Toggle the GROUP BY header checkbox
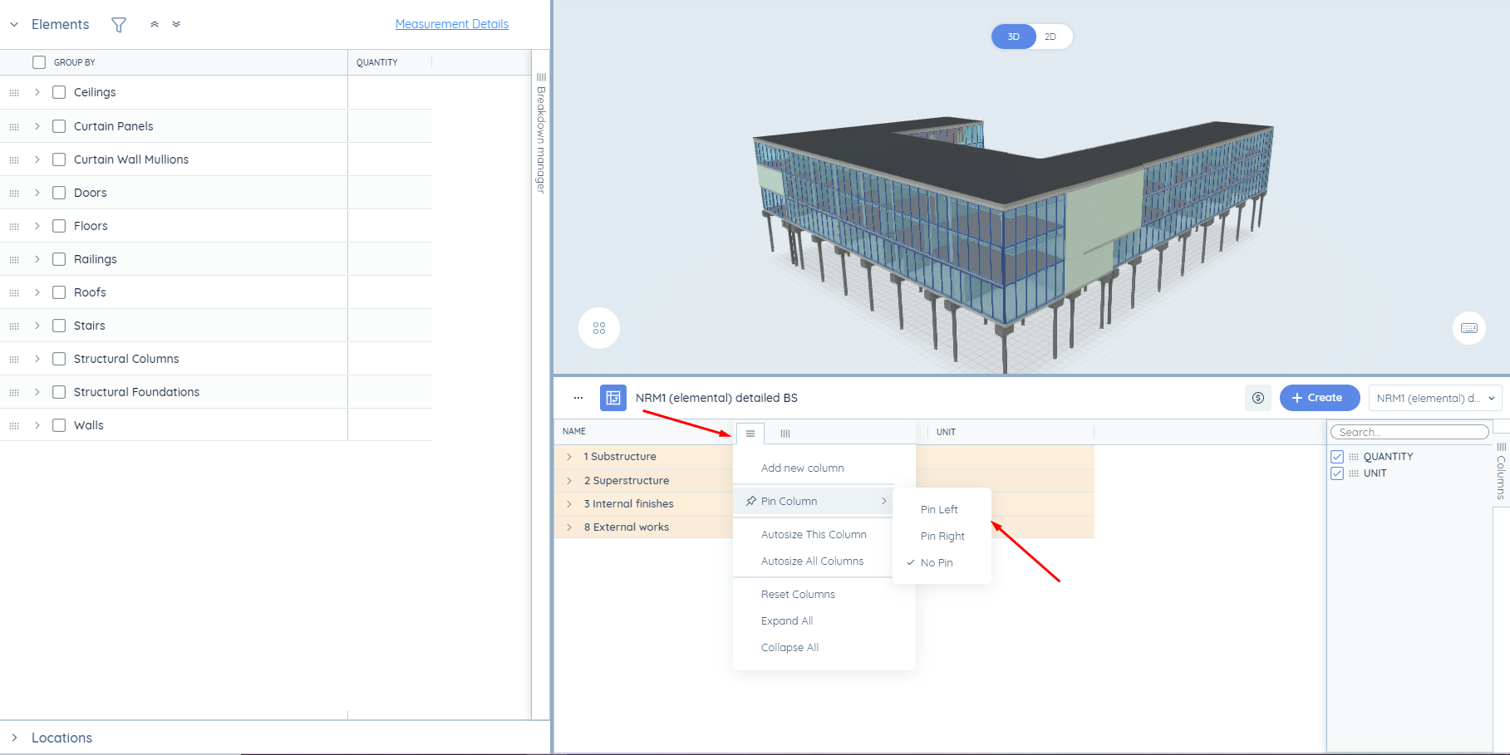Image resolution: width=1510 pixels, height=755 pixels. coord(39,62)
